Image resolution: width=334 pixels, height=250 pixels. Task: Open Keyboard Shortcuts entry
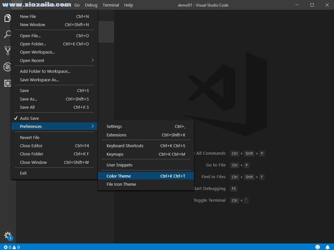click(146, 146)
